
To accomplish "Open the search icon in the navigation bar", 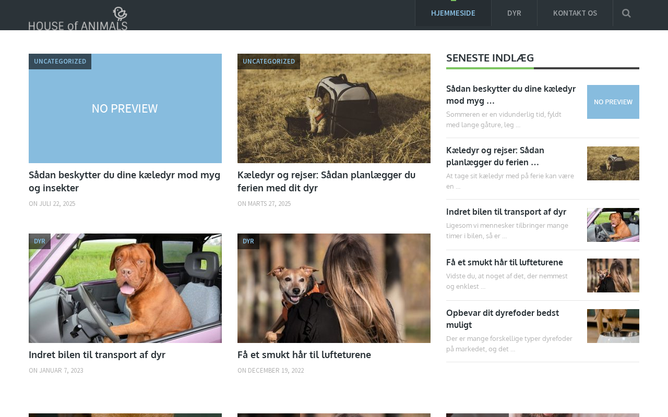I will (626, 13).
